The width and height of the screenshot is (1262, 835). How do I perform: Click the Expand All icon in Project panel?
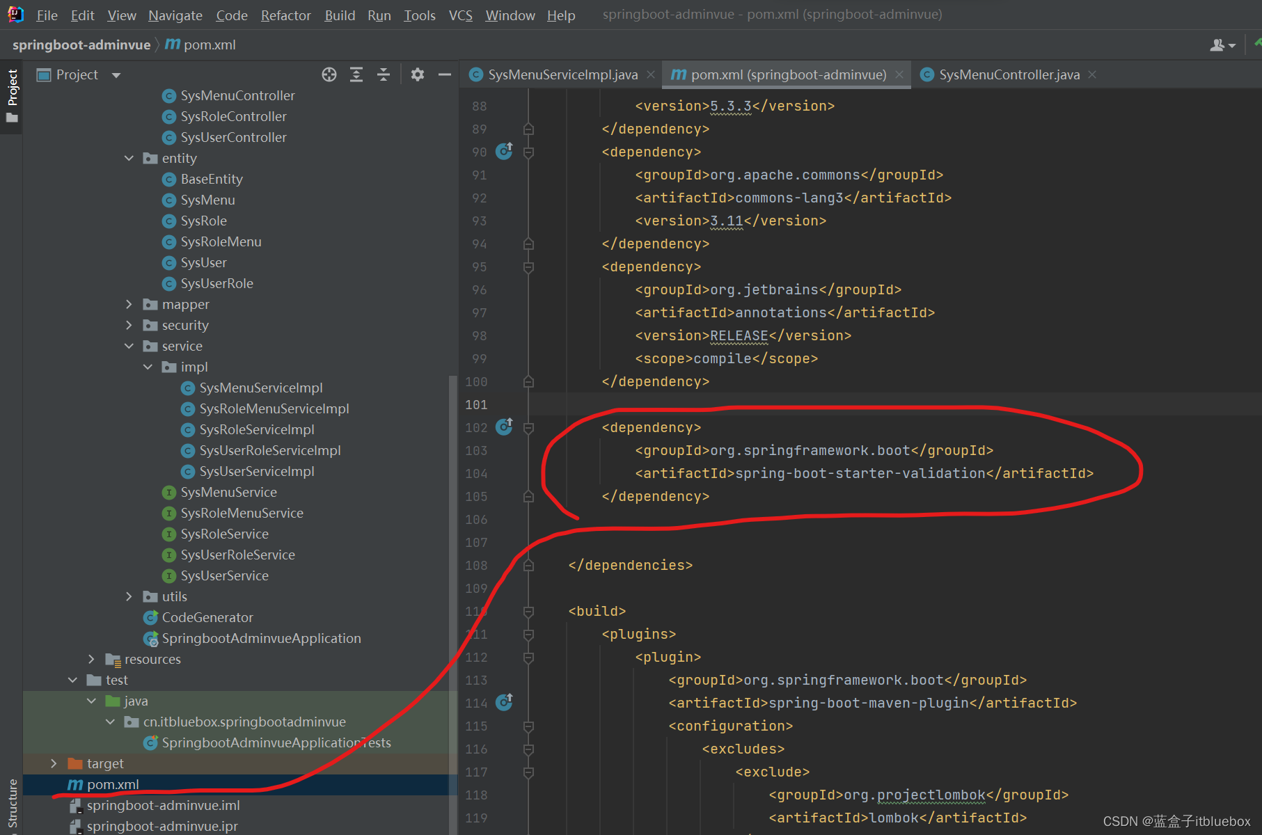(x=356, y=74)
